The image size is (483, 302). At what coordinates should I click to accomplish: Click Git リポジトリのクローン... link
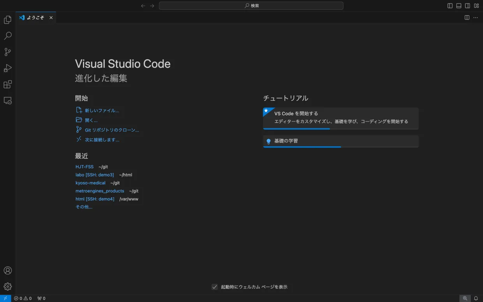click(x=112, y=130)
